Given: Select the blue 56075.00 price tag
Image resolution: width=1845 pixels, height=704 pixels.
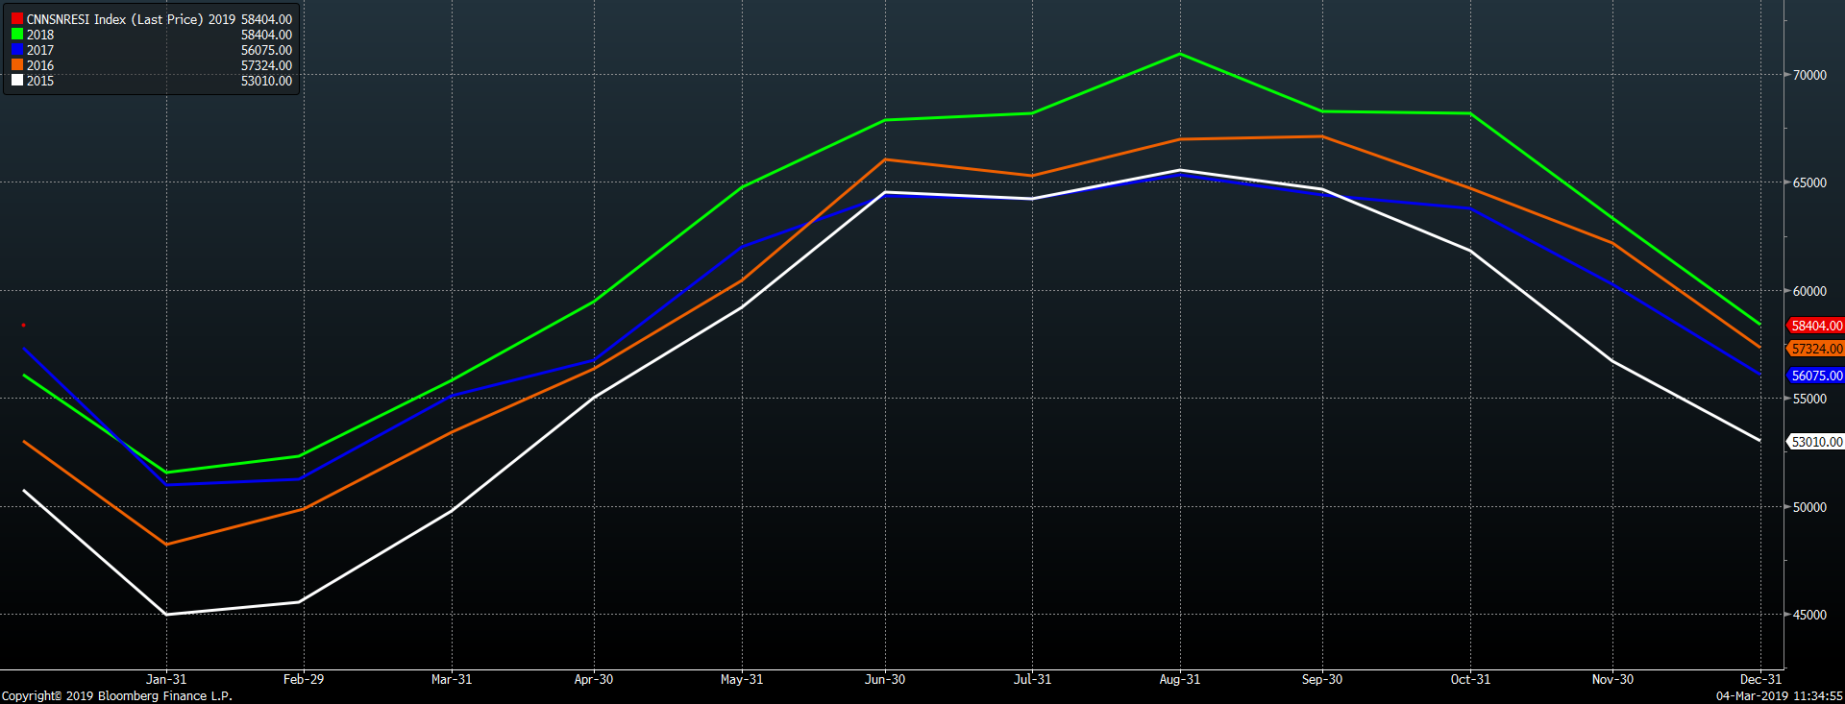Looking at the screenshot, I should (x=1816, y=376).
